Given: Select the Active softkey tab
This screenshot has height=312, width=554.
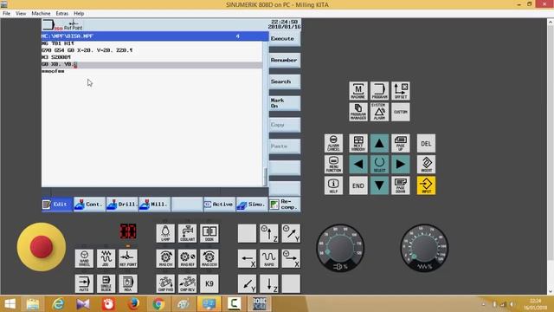Looking at the screenshot, I should click(x=219, y=205).
